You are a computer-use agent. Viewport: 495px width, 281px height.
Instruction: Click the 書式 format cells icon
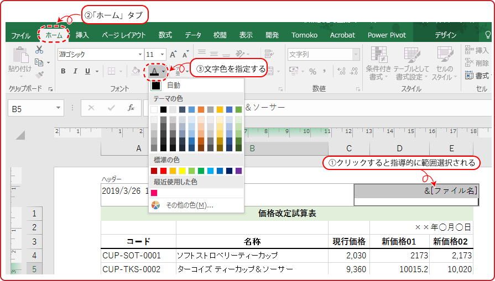point(469,76)
